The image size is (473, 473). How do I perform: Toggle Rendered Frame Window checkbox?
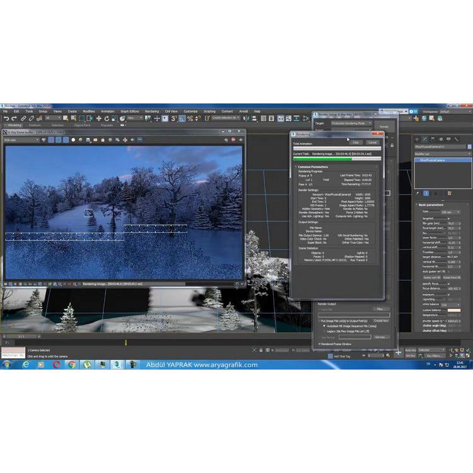click(x=320, y=344)
